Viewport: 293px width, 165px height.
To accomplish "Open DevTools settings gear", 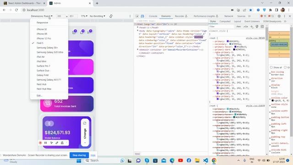I will 279,16.
